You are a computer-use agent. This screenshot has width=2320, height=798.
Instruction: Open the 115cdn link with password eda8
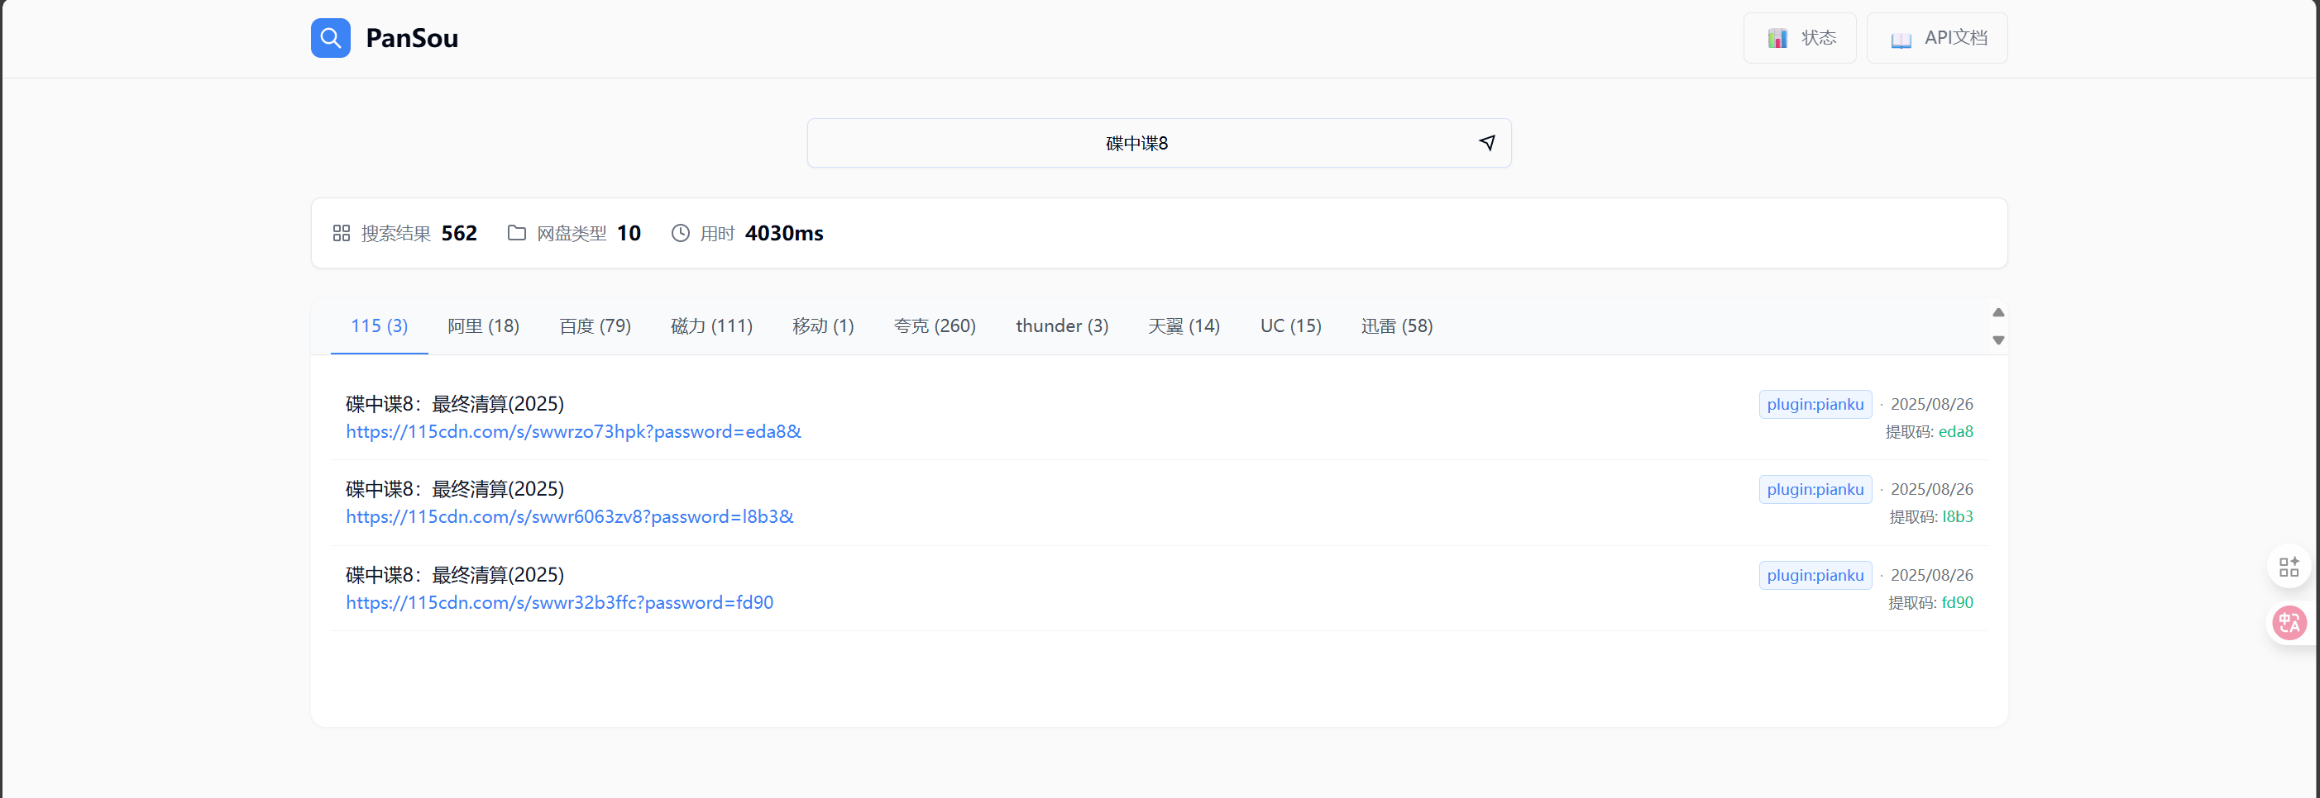[x=573, y=432]
